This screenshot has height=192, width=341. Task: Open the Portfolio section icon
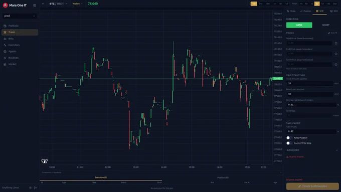pyautogui.click(x=5, y=26)
